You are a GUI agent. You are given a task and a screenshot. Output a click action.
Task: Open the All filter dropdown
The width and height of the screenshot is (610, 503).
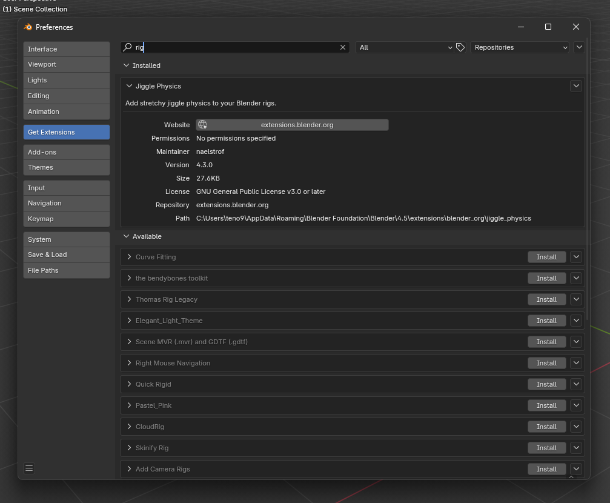(x=405, y=47)
